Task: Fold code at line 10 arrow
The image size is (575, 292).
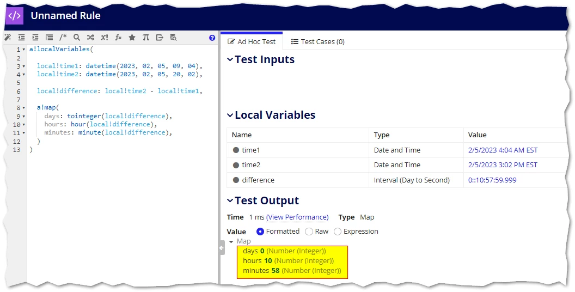Action: (x=24, y=125)
